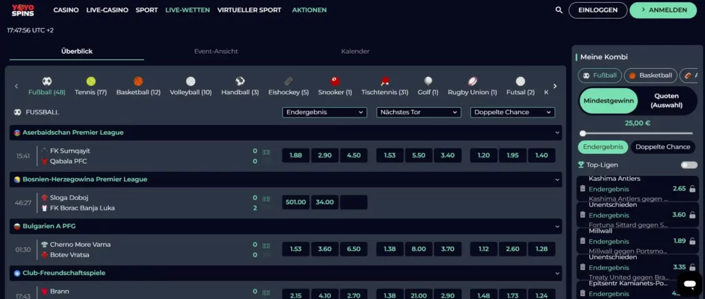Collapse the Club-Freundschaftsspiele section

point(558,273)
